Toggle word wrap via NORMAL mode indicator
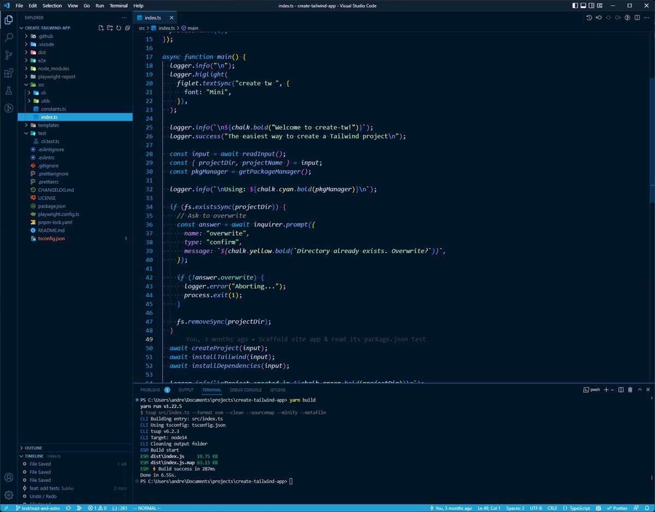 coord(146,507)
